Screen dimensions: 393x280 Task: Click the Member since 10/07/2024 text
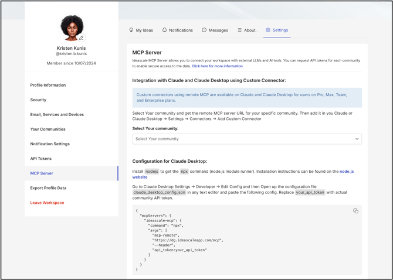pyautogui.click(x=71, y=63)
